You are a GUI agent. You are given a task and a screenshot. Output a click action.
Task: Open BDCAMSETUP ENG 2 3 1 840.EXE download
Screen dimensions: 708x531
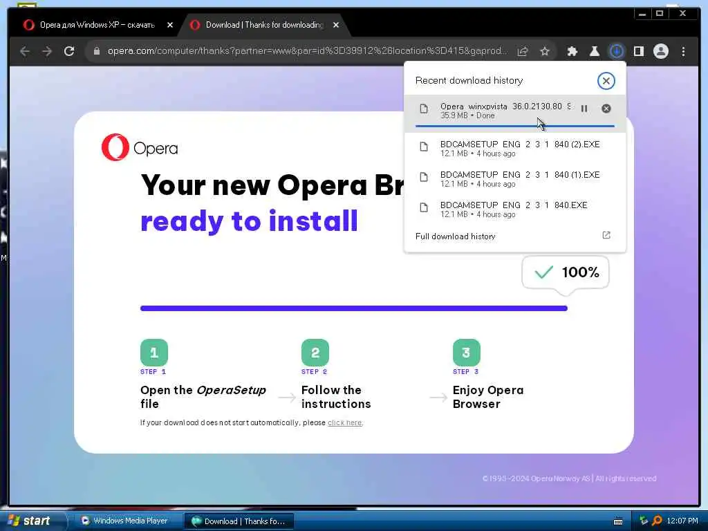514,209
